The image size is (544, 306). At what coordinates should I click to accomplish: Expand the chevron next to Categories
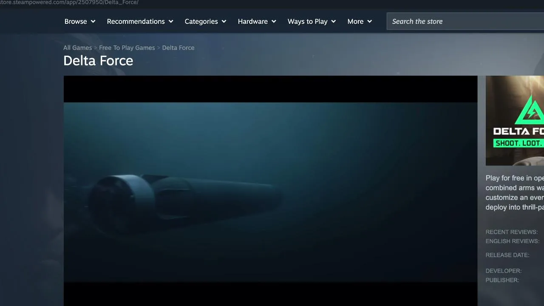[224, 21]
